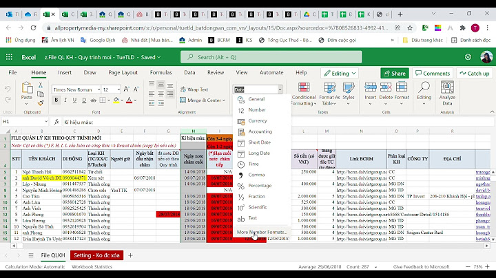The image size is (496, 278).
Task: Toggle center horizontal alignment
Action: coord(161,94)
